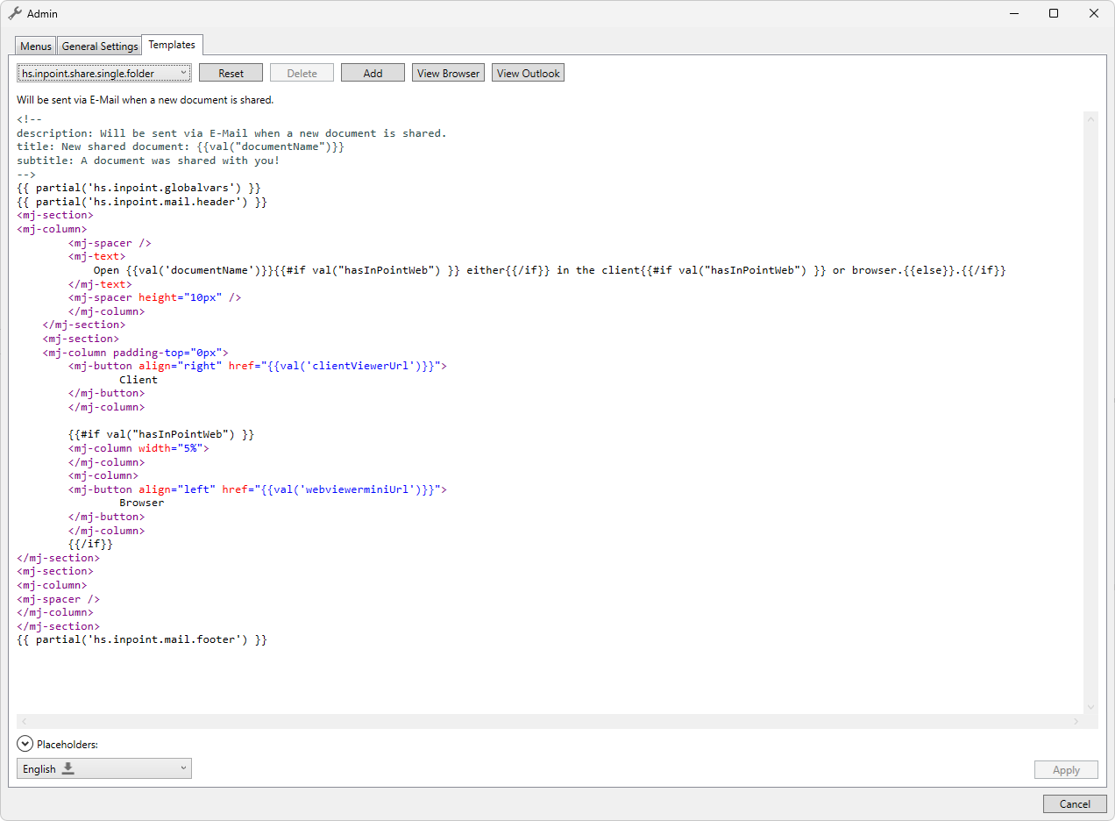Viewport: 1115px width, 821px height.
Task: Click the "subtitle: A document was shared" line
Action: (x=148, y=161)
